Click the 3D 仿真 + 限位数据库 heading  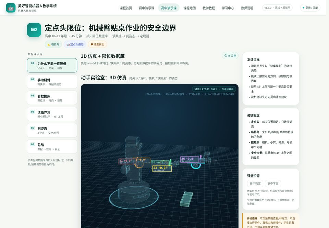click(x=102, y=56)
